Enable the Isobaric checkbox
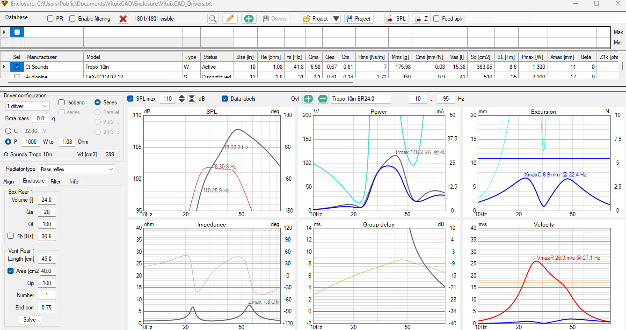626x330 pixels. 62,102
